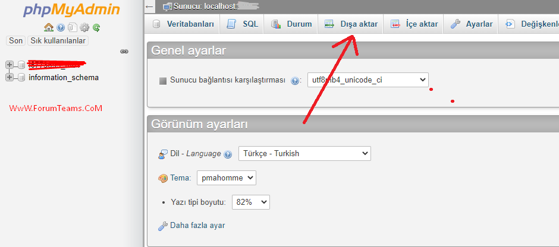
Task: Click the green reload navigation icon
Action: (x=96, y=27)
